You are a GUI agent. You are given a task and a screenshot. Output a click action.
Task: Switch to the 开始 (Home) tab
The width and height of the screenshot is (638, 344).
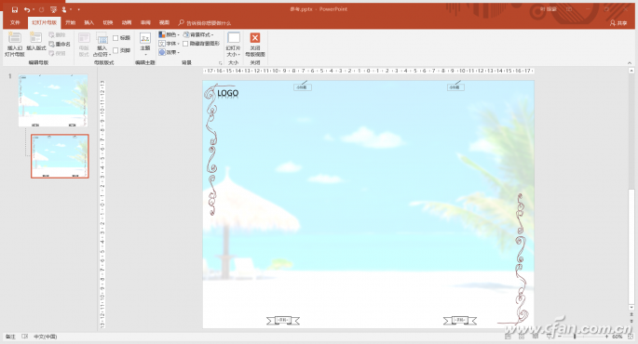click(x=71, y=22)
